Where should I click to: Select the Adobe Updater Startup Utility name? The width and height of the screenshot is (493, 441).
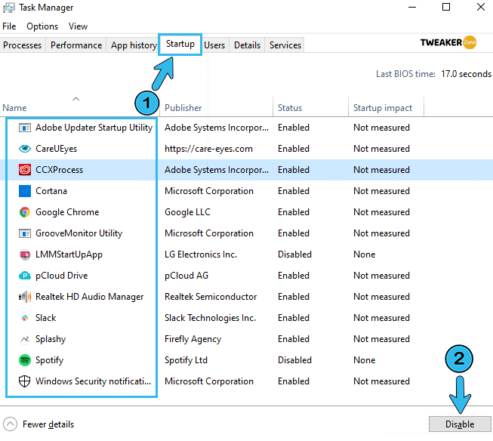(94, 128)
